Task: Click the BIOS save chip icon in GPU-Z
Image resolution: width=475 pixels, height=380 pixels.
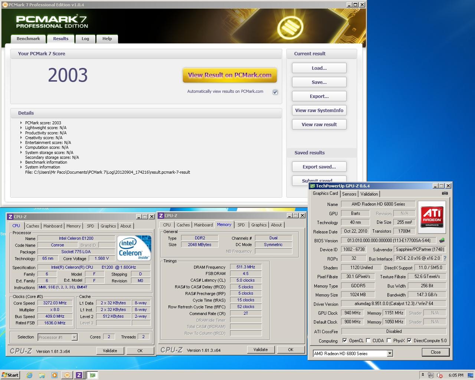Action: click(442, 240)
